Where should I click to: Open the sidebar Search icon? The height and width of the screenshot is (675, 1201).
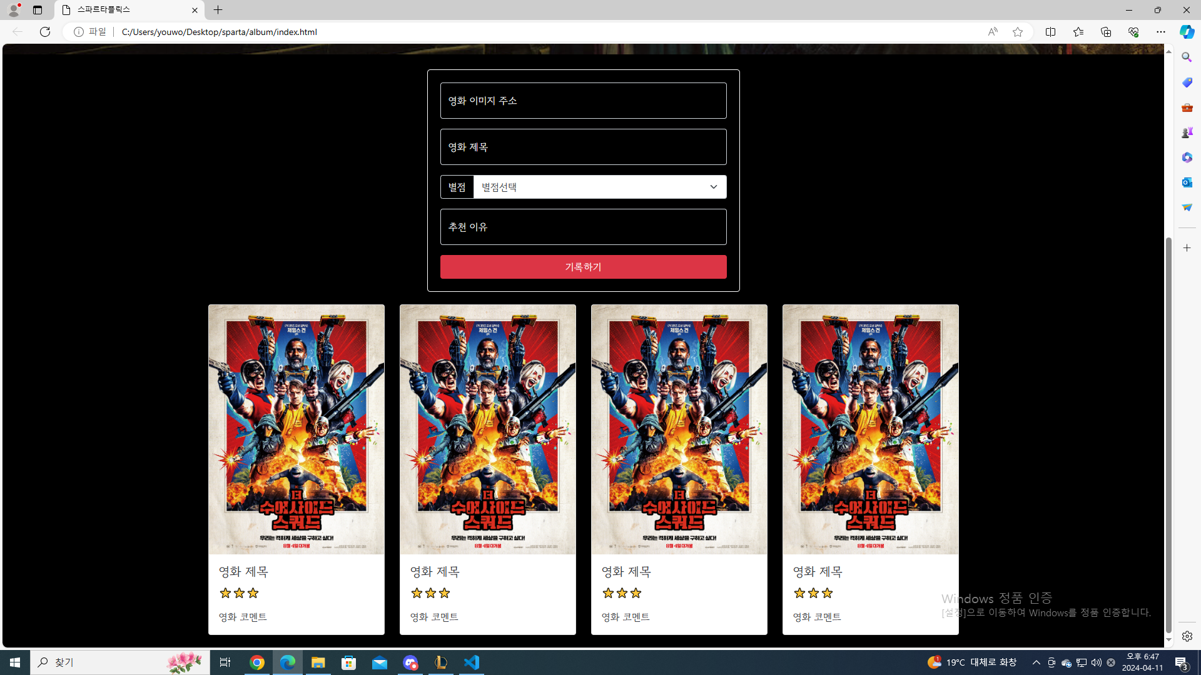click(1187, 57)
